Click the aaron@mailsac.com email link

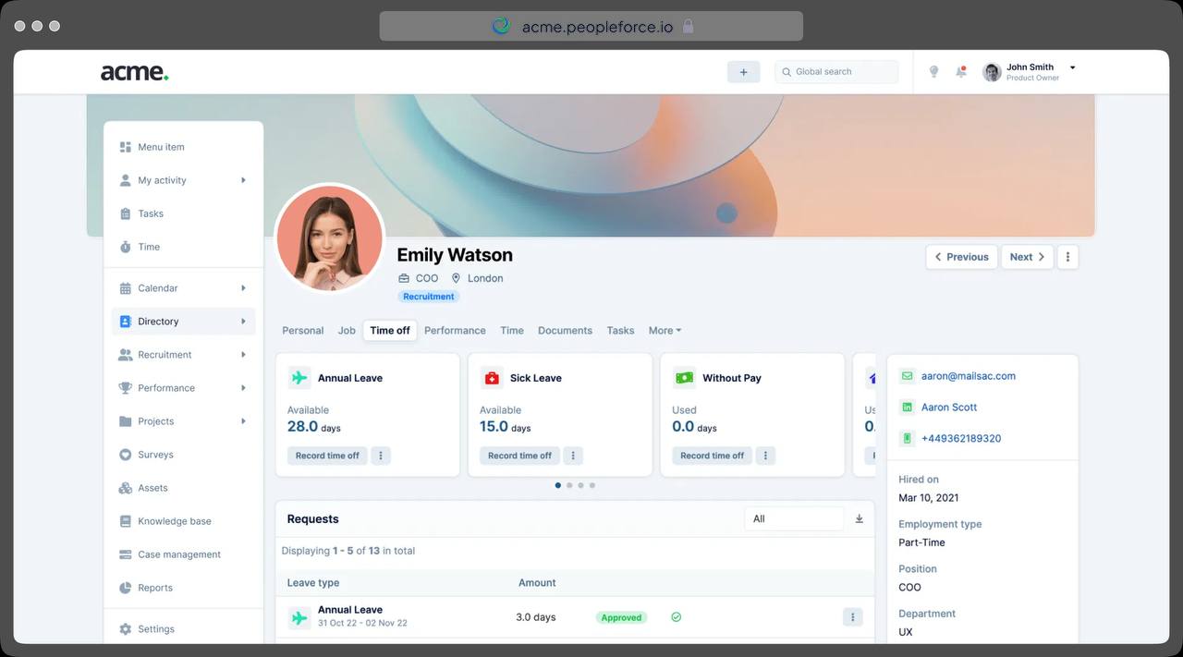968,376
